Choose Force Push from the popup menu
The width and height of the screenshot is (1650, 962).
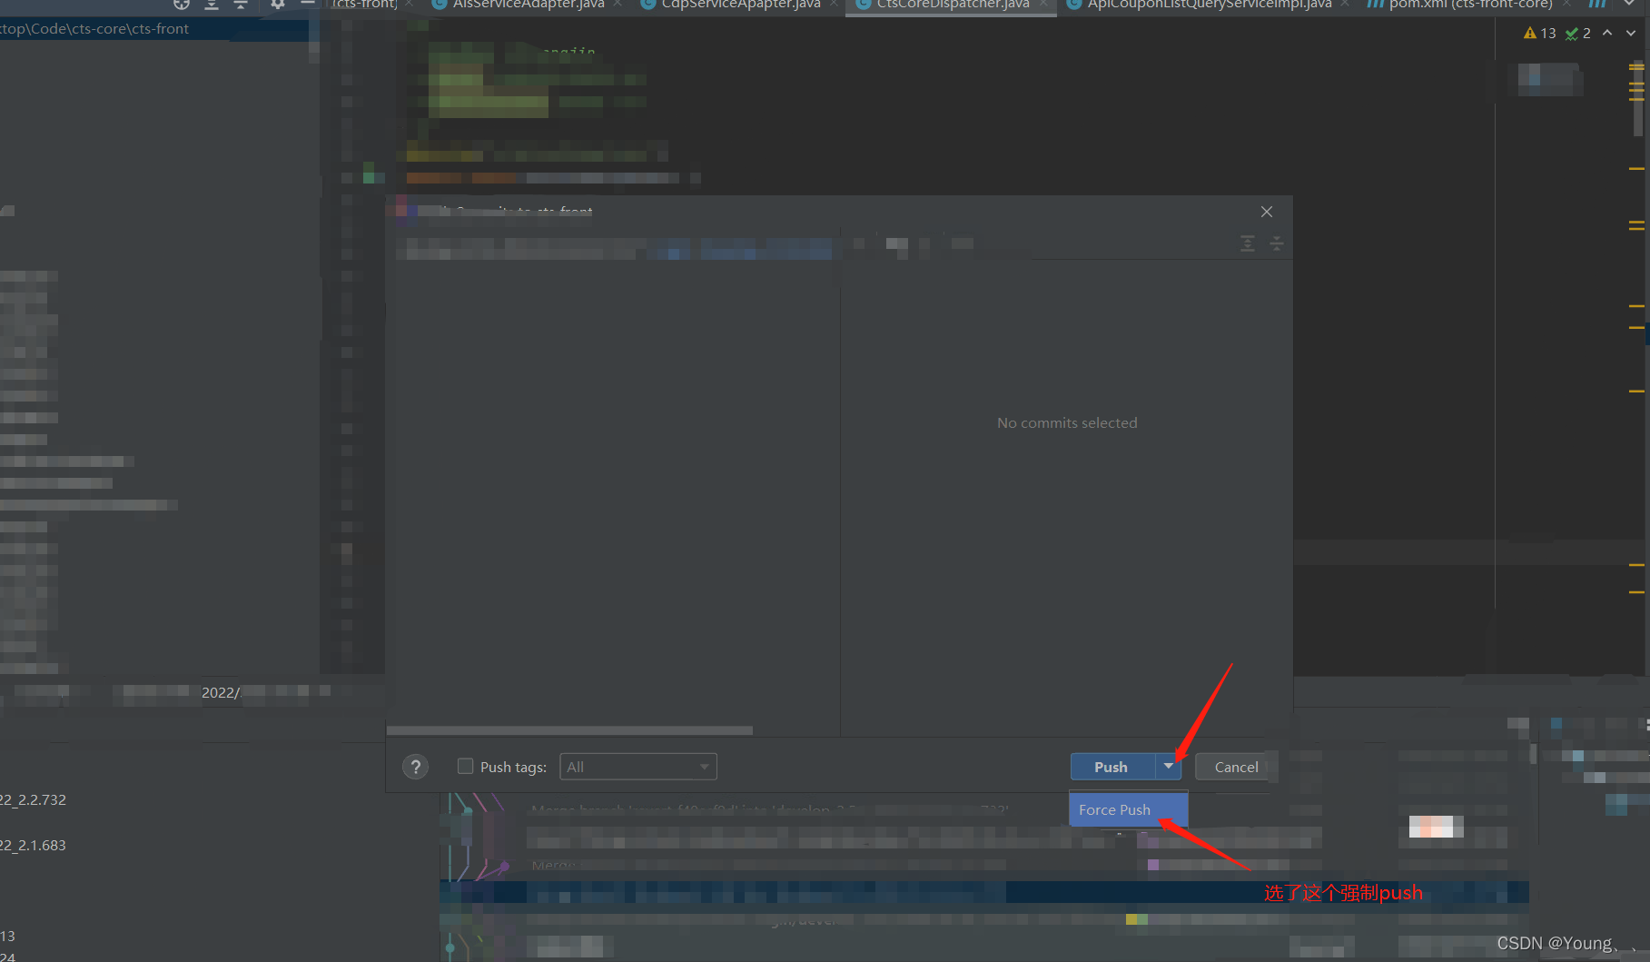pos(1128,809)
